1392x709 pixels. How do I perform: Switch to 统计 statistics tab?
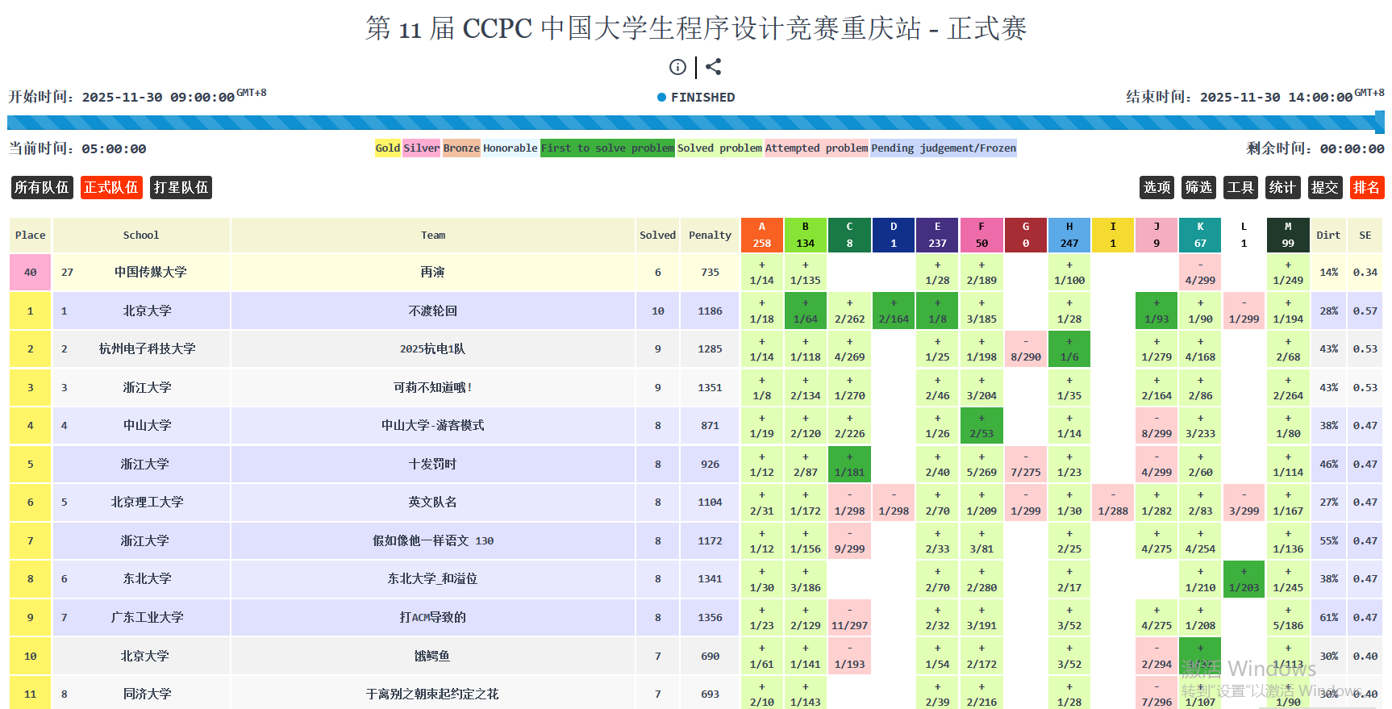1282,187
